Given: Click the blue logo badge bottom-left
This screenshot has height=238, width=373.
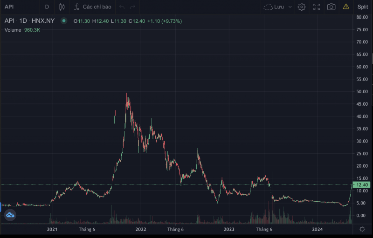Looking at the screenshot, I should [x=10, y=215].
